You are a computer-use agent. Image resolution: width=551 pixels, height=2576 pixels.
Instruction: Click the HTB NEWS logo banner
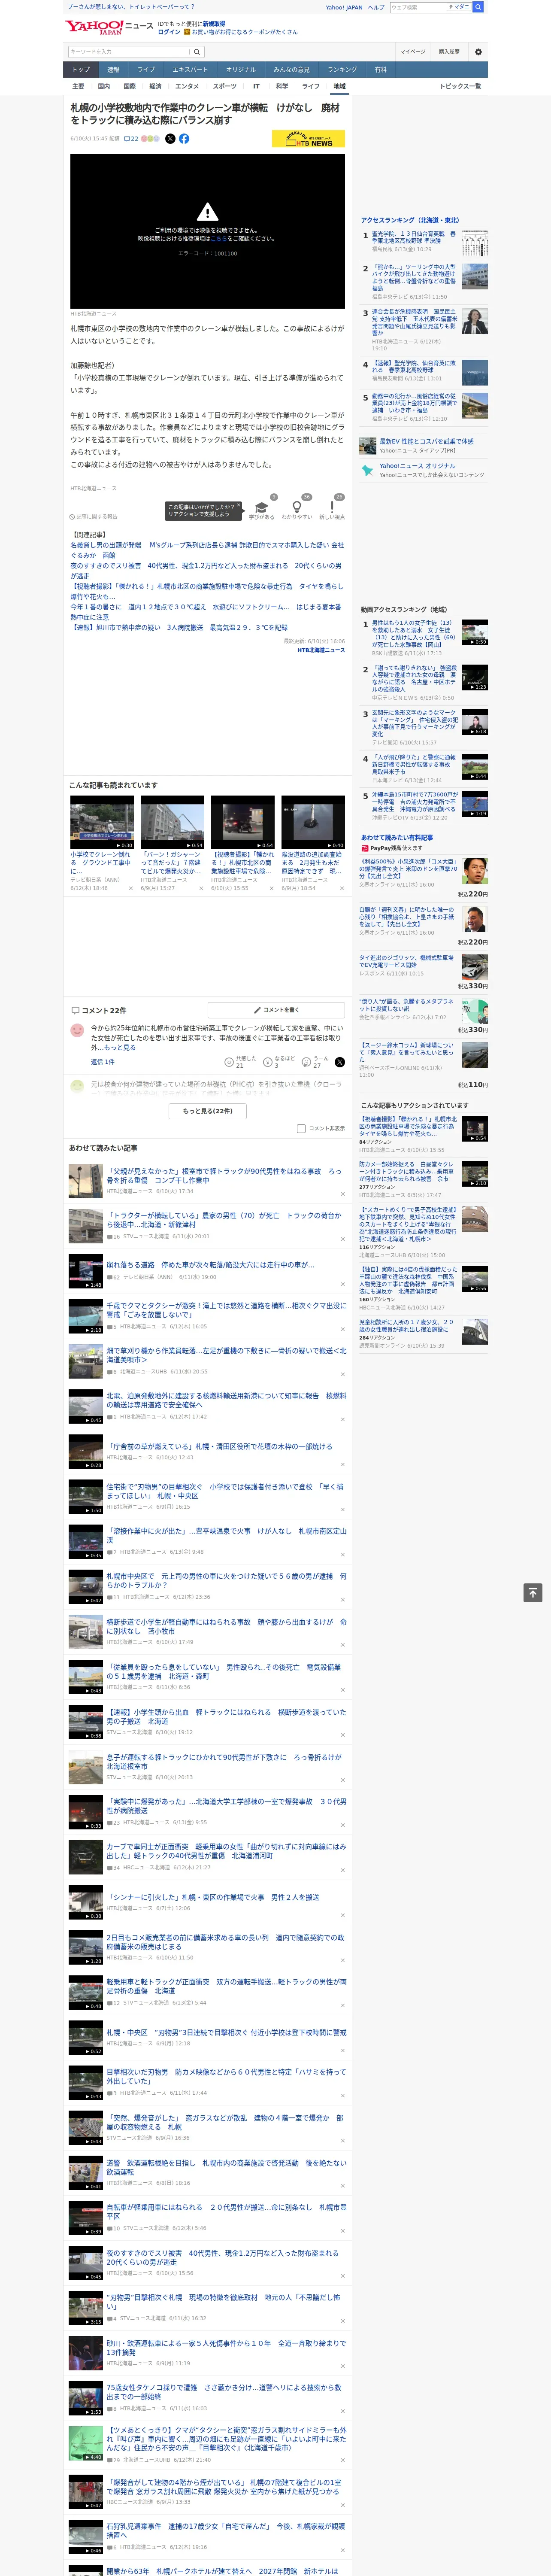coord(308,139)
